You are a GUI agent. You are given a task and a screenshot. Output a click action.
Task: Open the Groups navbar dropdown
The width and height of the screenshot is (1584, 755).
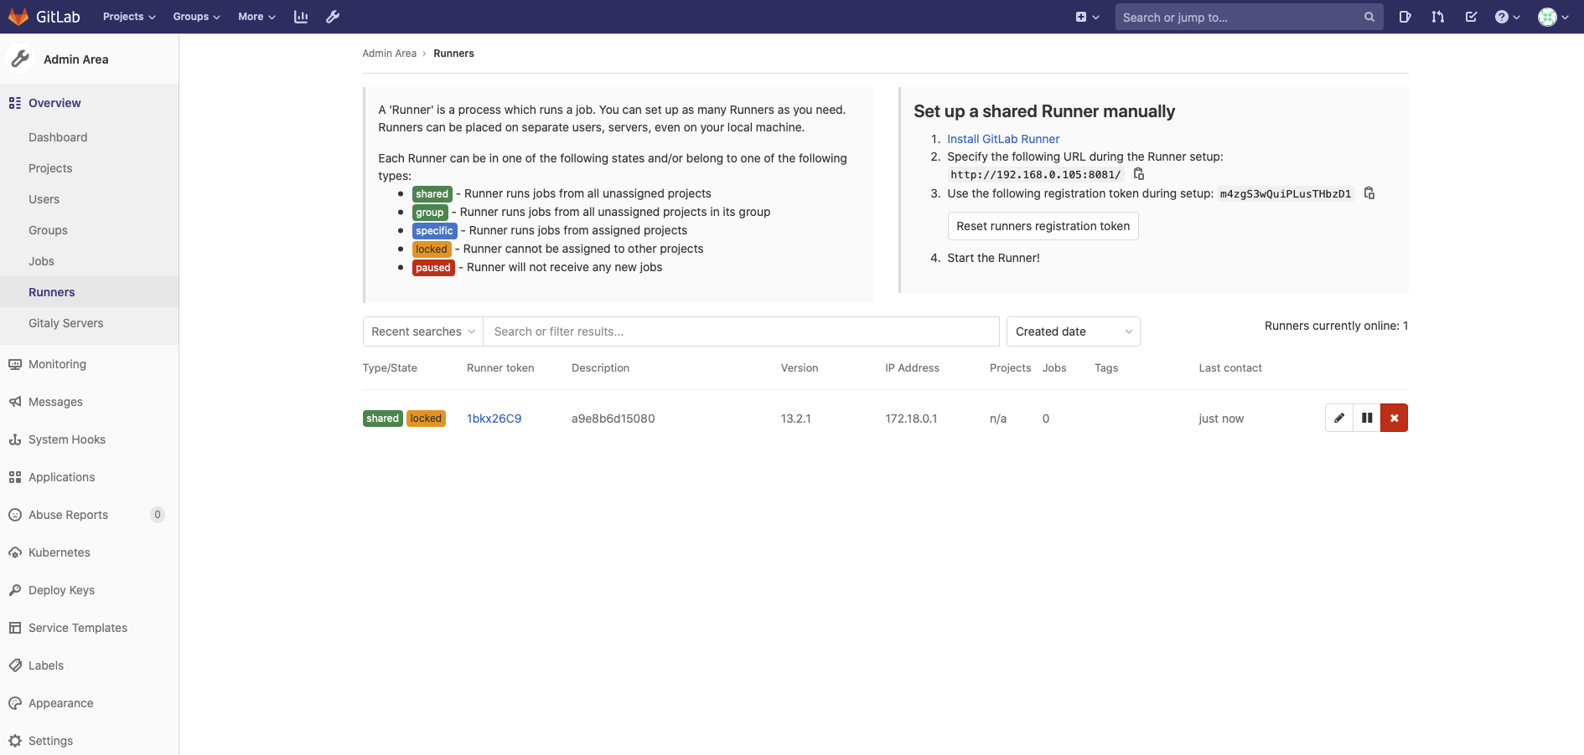tap(197, 17)
